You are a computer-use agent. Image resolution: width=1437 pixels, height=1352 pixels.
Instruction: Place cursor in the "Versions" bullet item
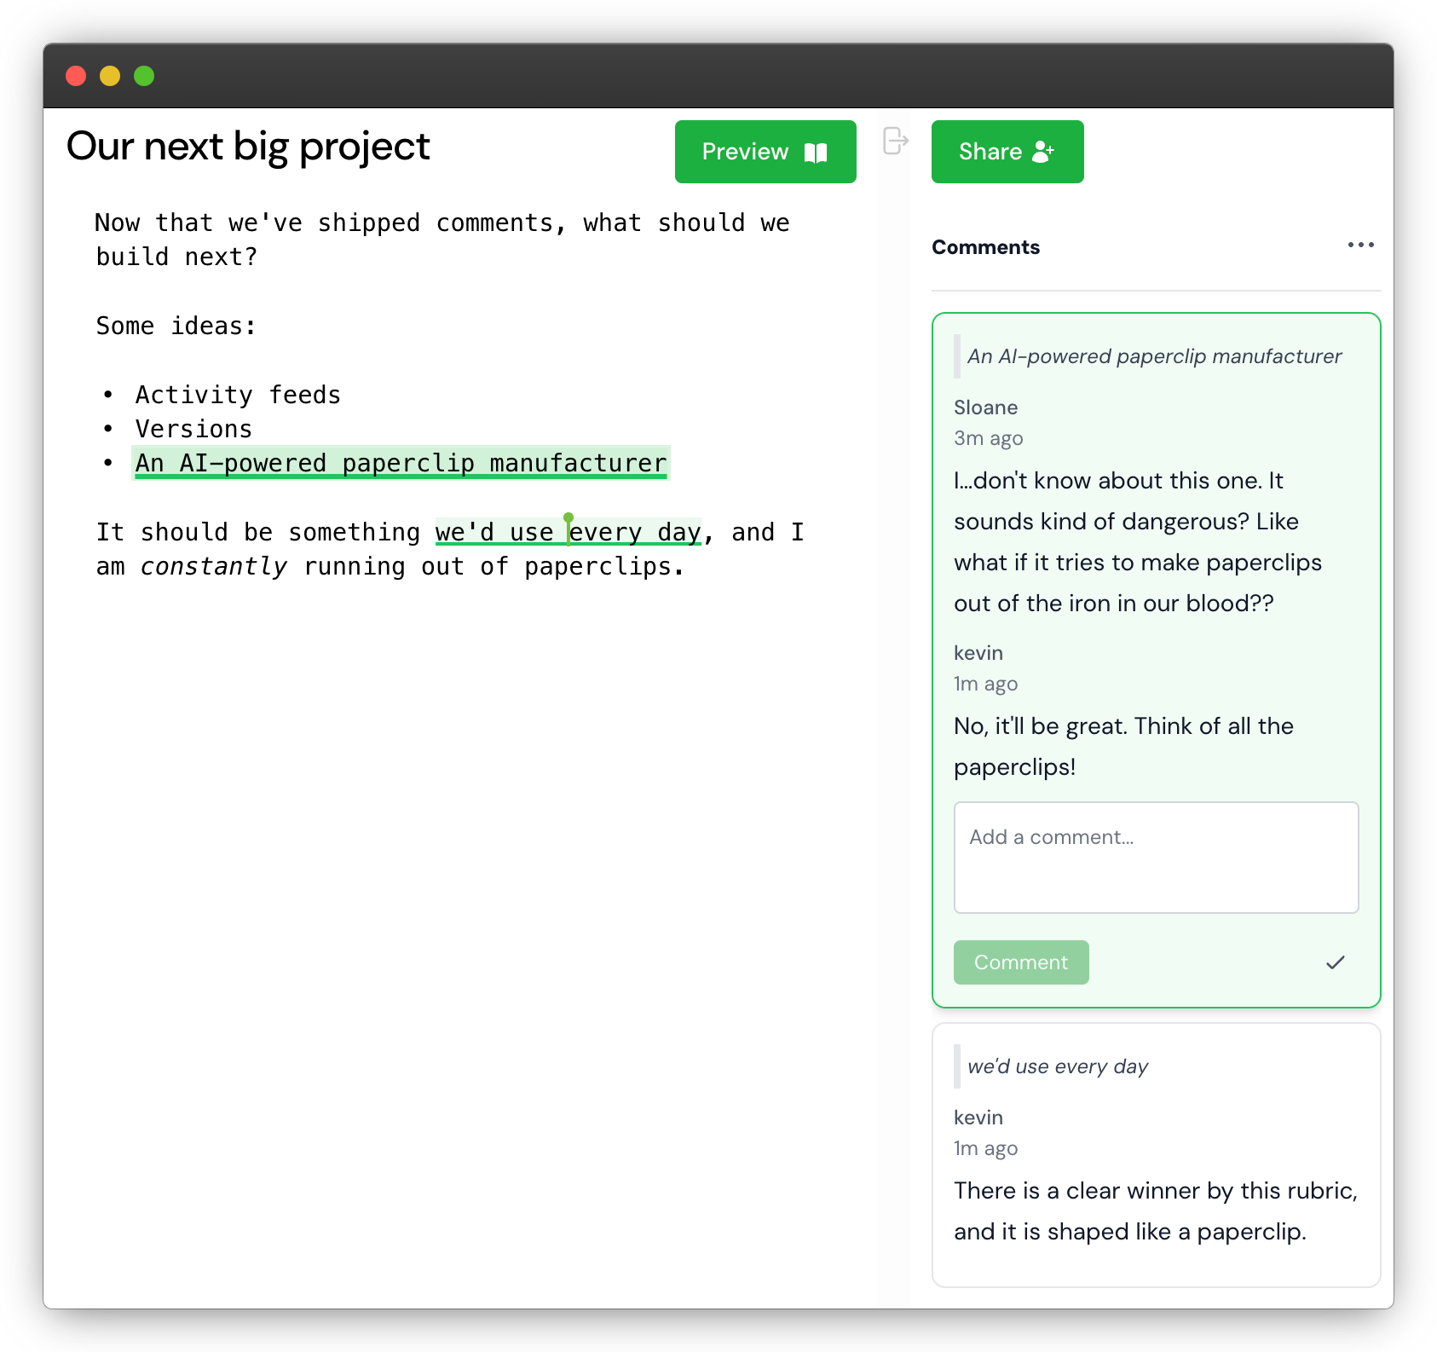coord(193,429)
